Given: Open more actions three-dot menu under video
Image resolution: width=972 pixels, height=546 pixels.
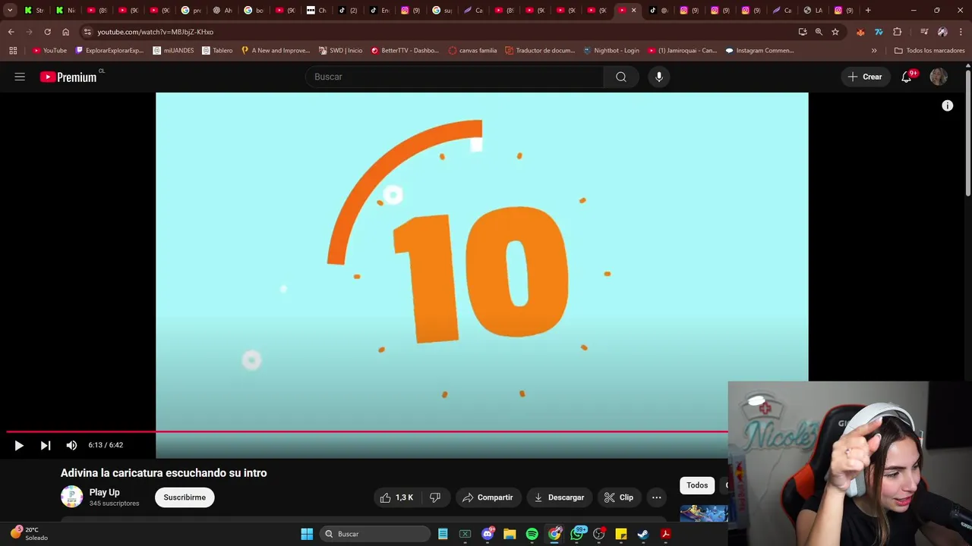Looking at the screenshot, I should tap(657, 497).
